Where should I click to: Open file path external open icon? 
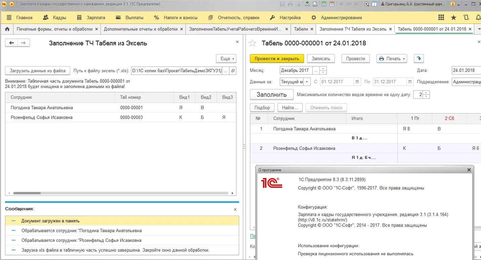pyautogui.click(x=233, y=71)
